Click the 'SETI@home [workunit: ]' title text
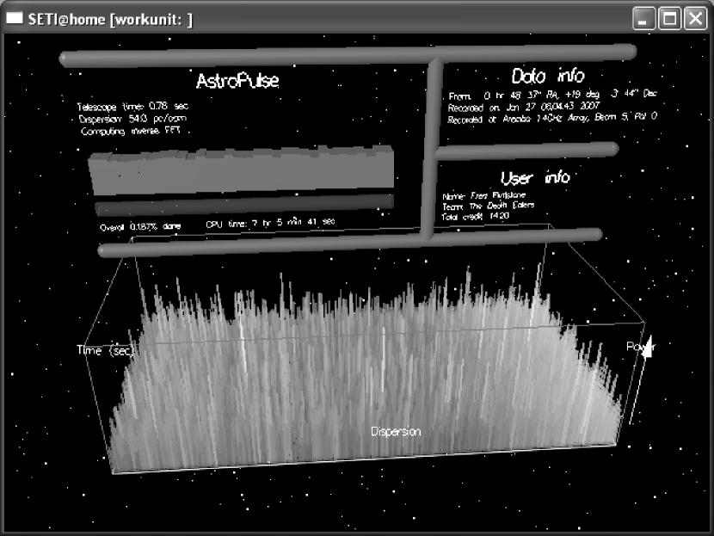 (110, 19)
